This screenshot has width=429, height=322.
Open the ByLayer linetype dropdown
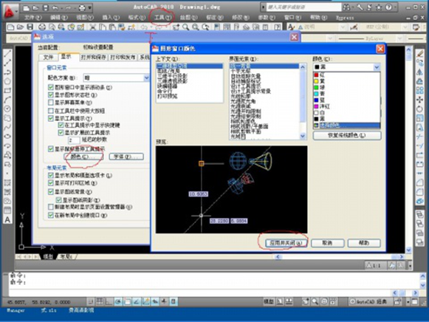click(399, 38)
